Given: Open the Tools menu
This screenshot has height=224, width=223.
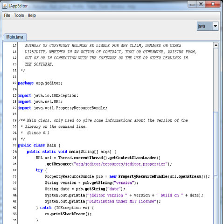Looking at the screenshot, I should (x=19, y=15).
